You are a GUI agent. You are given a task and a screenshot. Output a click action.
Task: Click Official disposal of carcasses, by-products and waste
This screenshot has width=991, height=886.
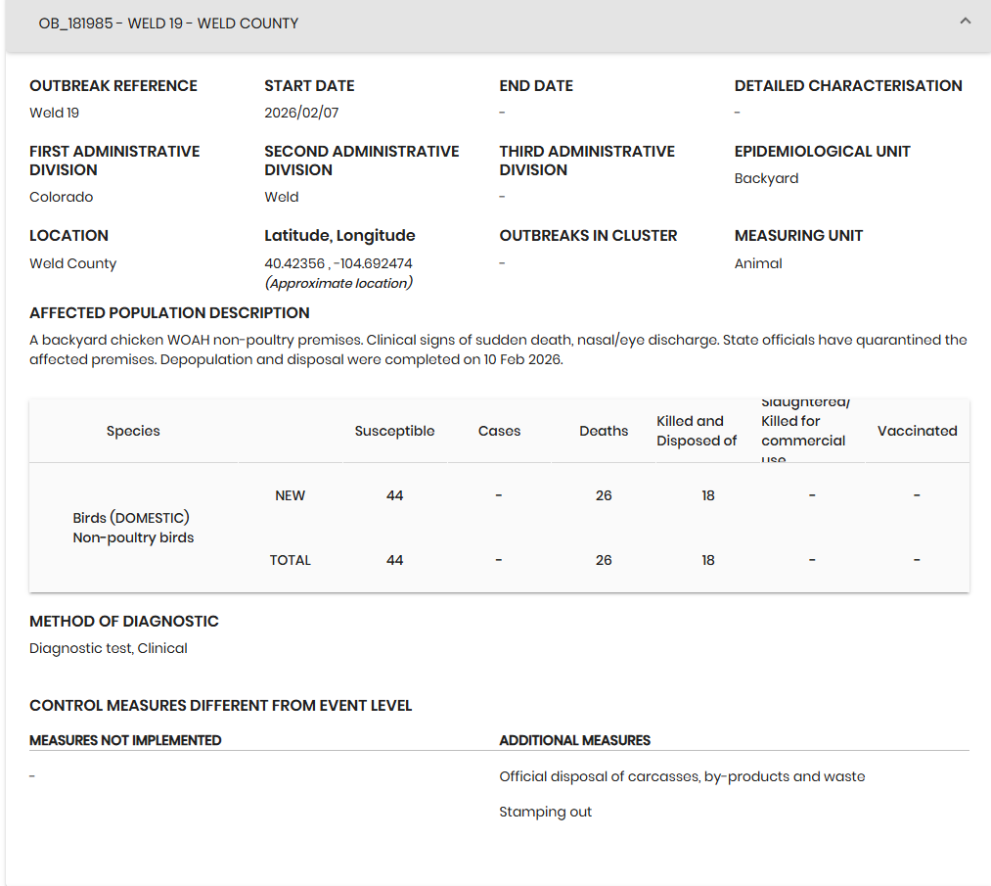tap(682, 776)
